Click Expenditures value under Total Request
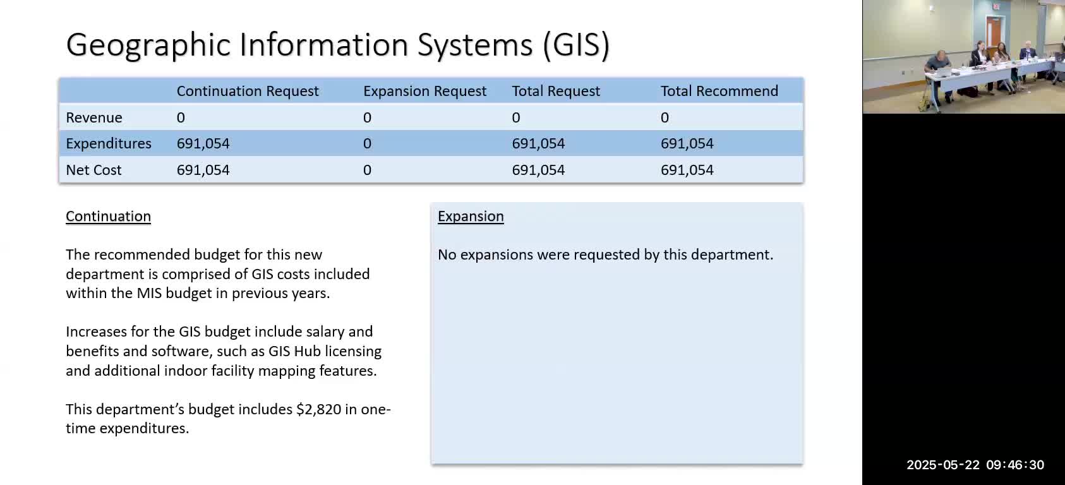Screen dimensions: 1065x485 tap(538, 143)
